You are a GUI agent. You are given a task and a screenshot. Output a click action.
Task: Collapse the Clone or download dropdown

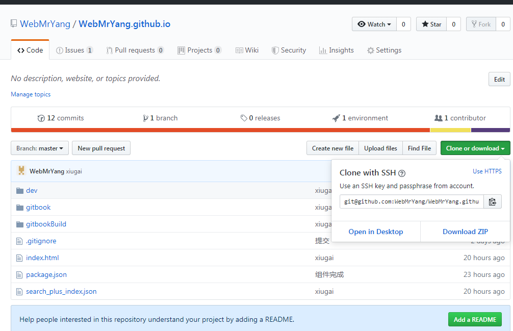click(x=475, y=148)
